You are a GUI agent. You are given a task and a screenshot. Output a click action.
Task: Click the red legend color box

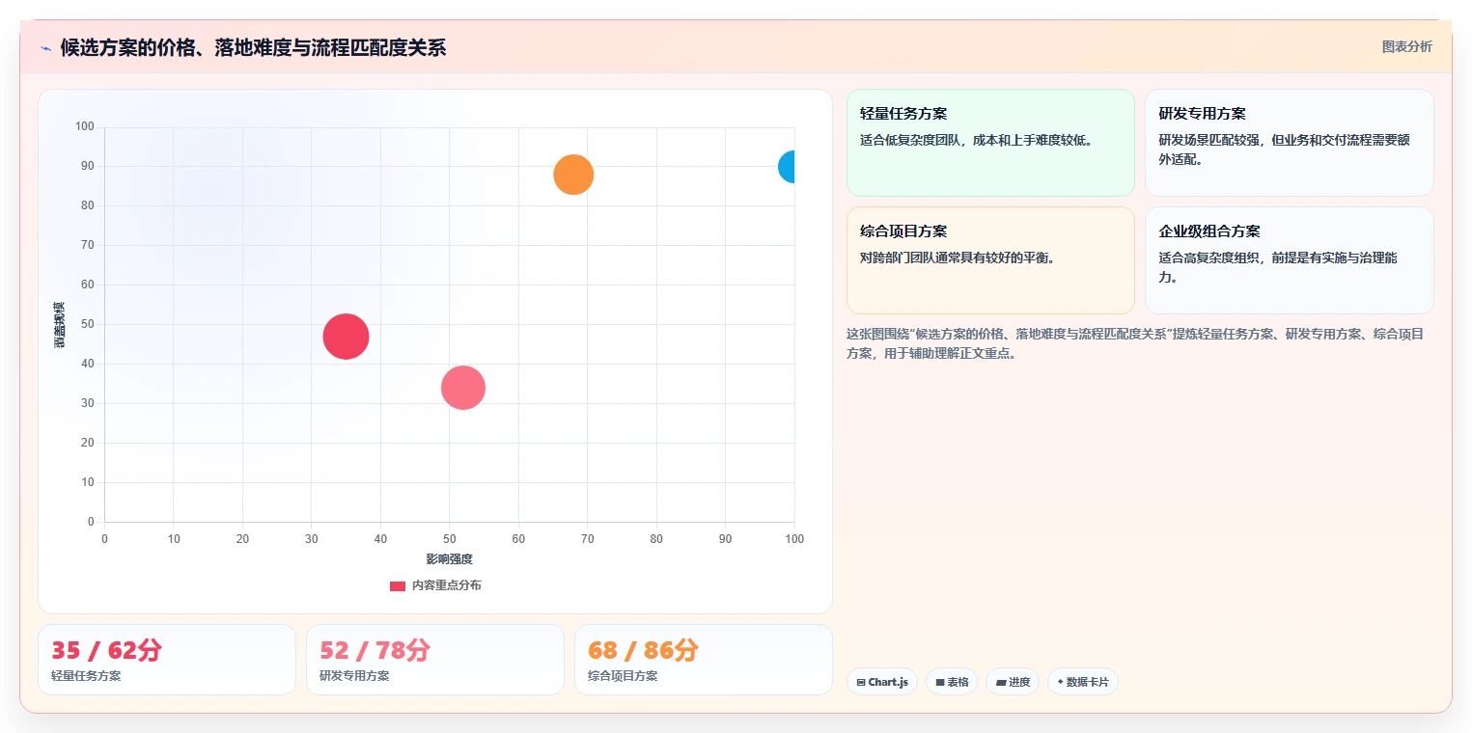point(398,585)
